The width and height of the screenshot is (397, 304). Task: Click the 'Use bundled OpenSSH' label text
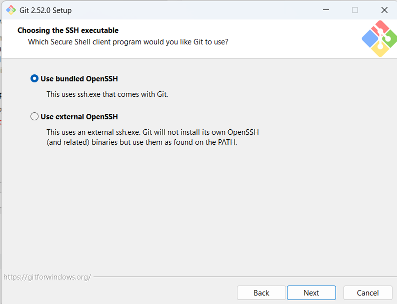[x=79, y=79]
